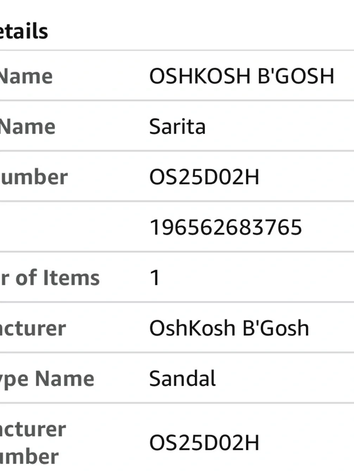Image resolution: width=354 pixels, height=473 pixels.
Task: Click the 'of Items' row label
Action: pyautogui.click(x=50, y=277)
